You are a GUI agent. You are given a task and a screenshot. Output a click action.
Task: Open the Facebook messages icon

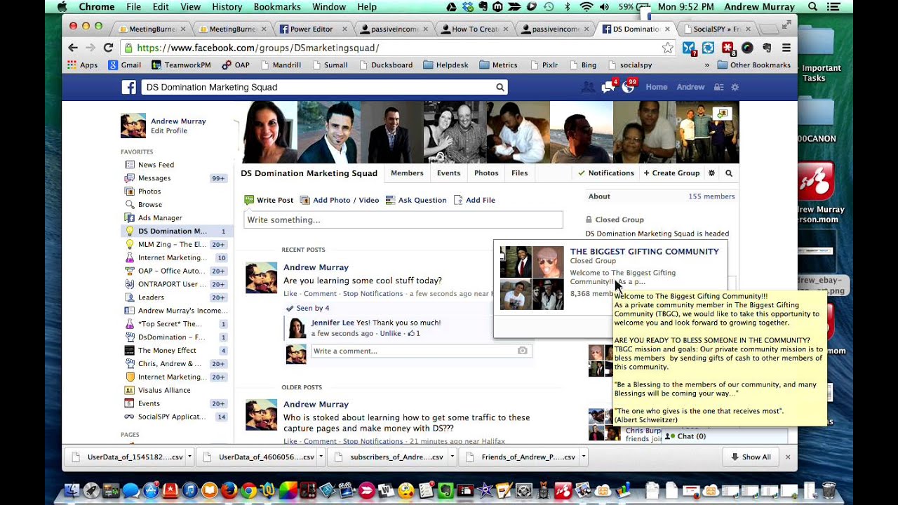608,87
